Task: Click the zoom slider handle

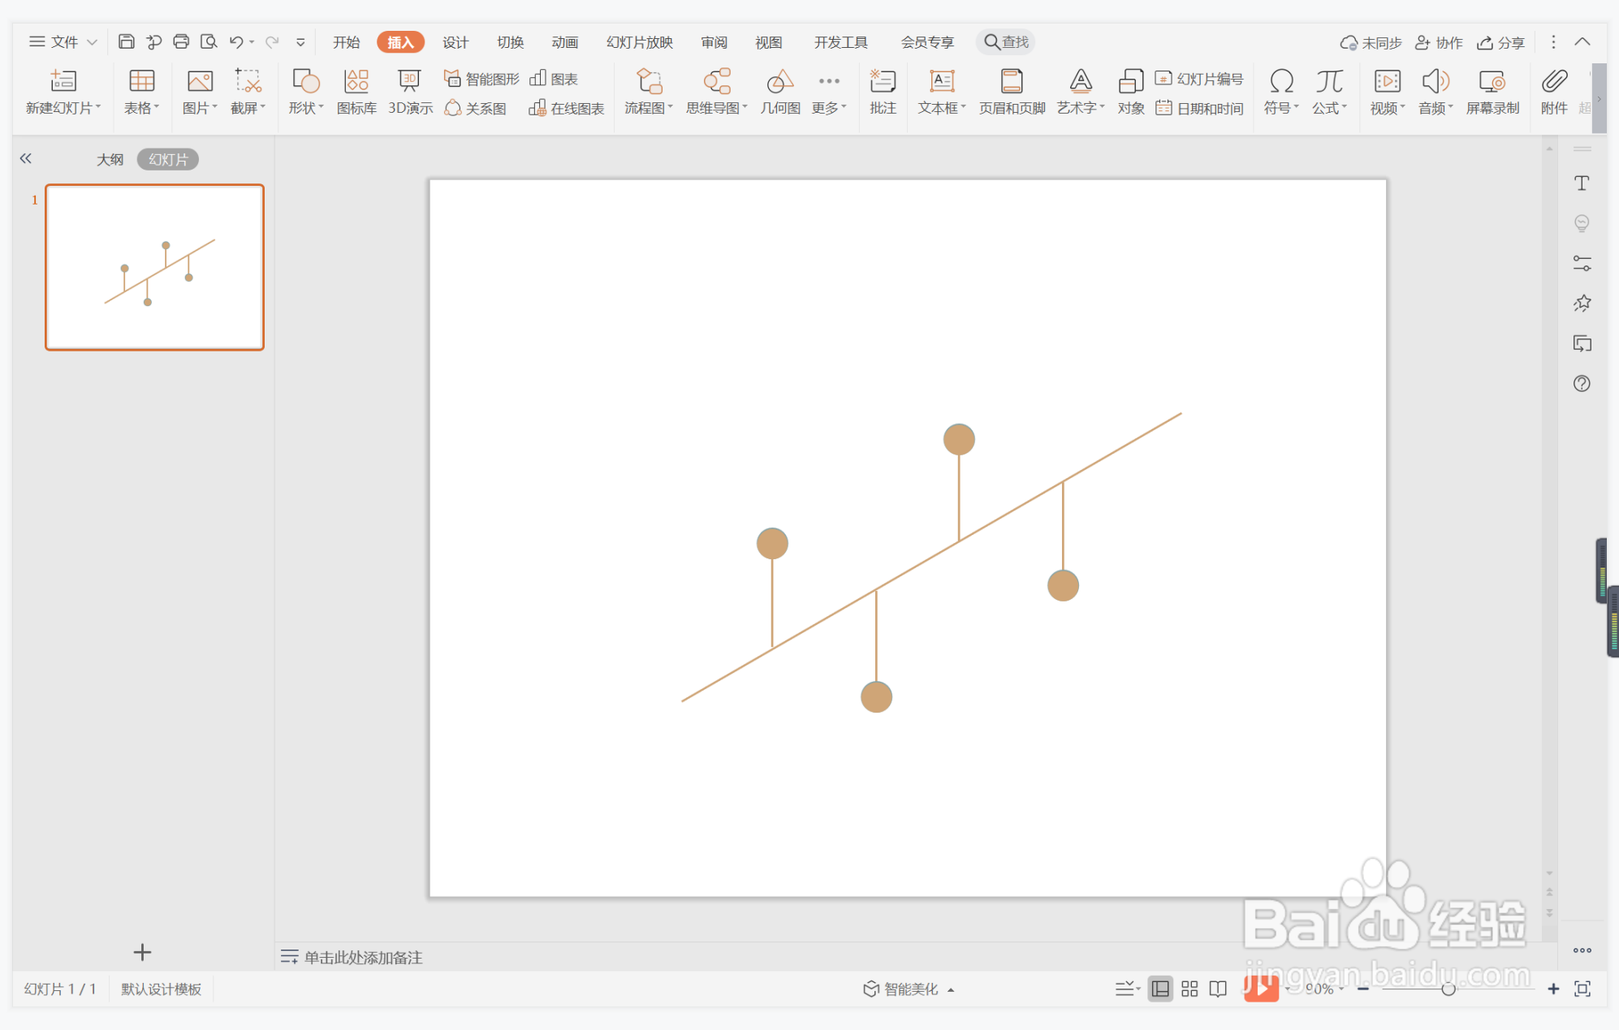Action: [1448, 989]
